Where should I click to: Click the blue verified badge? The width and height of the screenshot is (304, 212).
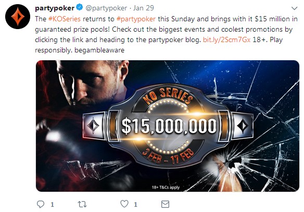[x=80, y=8]
